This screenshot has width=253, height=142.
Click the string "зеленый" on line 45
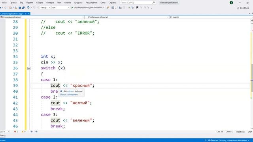pyautogui.click(x=81, y=120)
